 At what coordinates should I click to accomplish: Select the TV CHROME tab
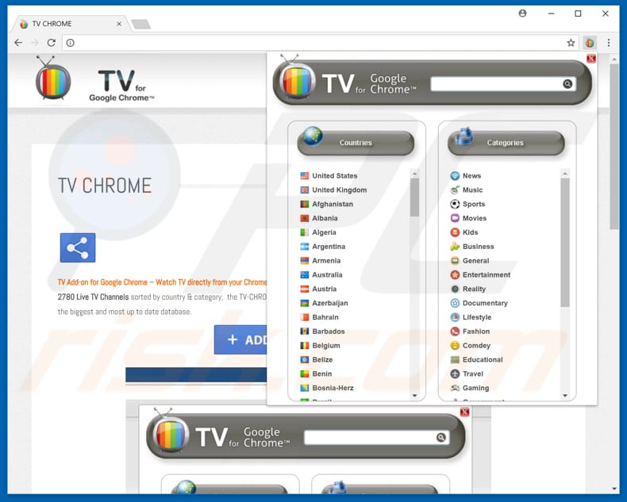(x=70, y=24)
